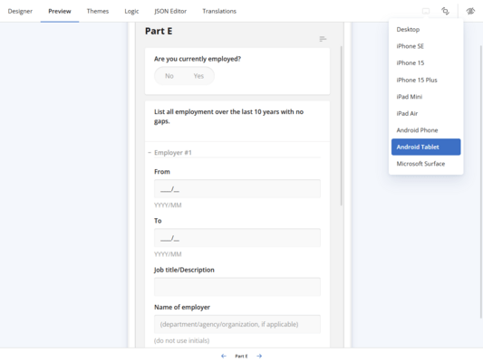Click the To date input field
Screen dimensions: 483x362
click(237, 238)
